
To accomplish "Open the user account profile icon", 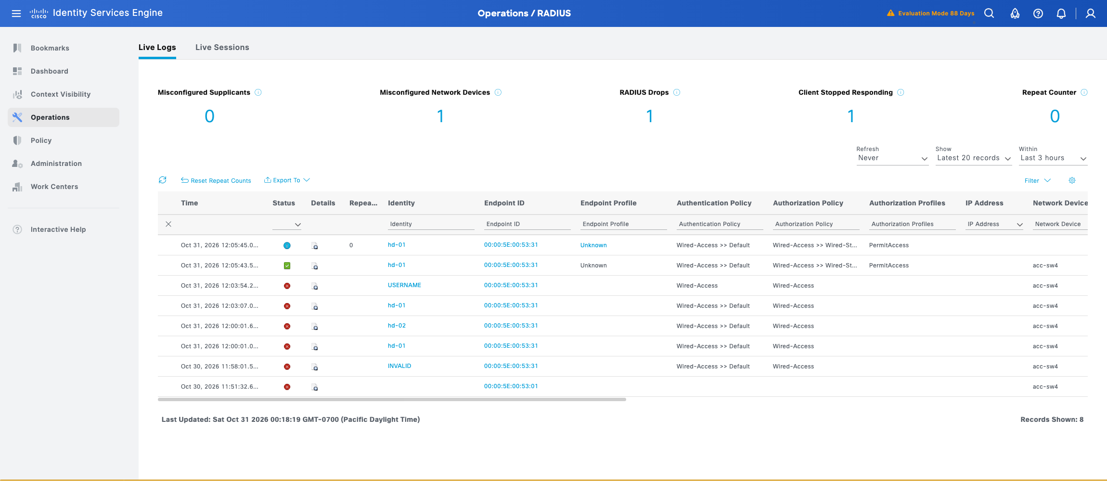I will [1091, 13].
